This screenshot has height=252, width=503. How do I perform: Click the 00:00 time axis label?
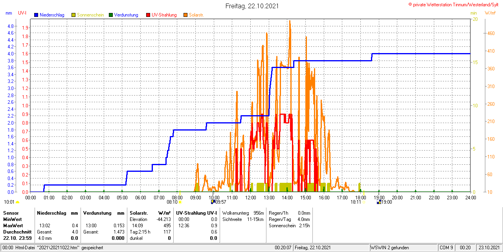[x=30, y=197]
